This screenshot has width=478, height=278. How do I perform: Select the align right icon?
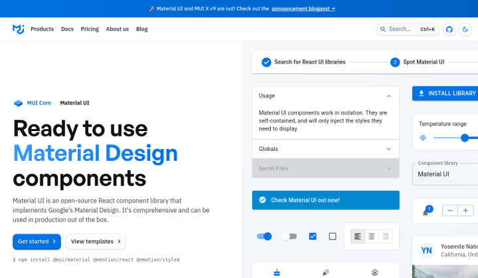[386, 236]
